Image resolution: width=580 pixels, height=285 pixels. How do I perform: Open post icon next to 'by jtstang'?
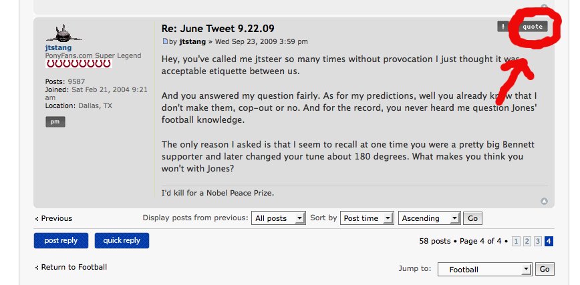pos(165,41)
